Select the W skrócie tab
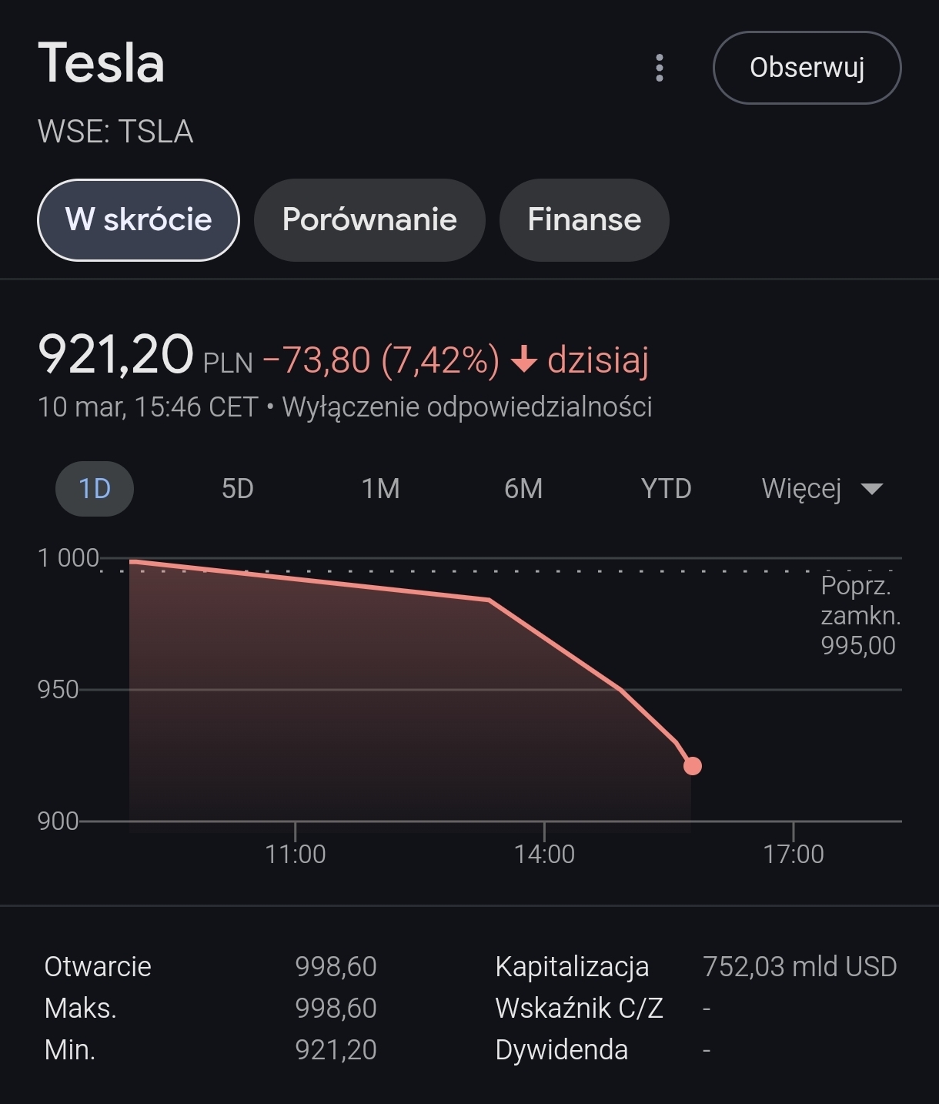The height and width of the screenshot is (1104, 939). click(139, 220)
